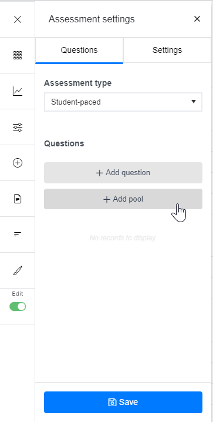Switch to the Questions tab
The image size is (213, 422).
click(x=79, y=51)
